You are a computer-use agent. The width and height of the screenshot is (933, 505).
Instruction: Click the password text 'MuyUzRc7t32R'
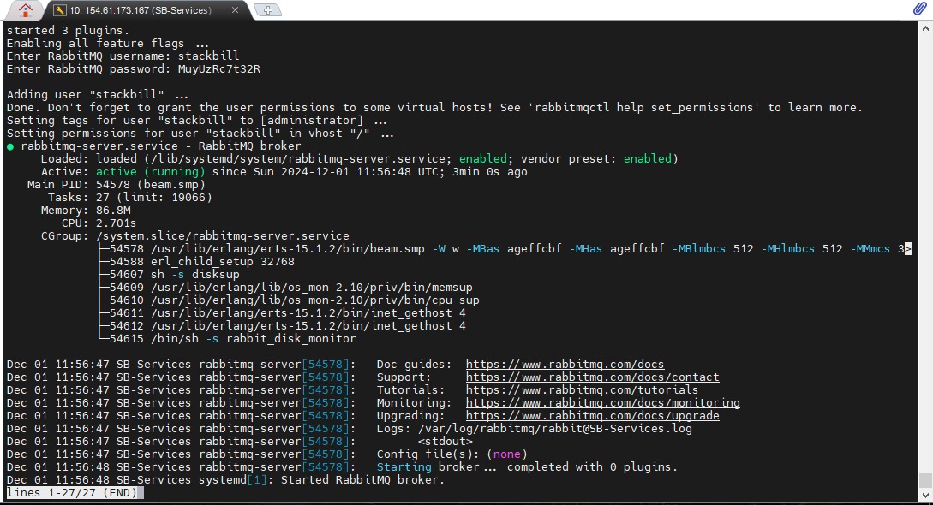tap(219, 69)
